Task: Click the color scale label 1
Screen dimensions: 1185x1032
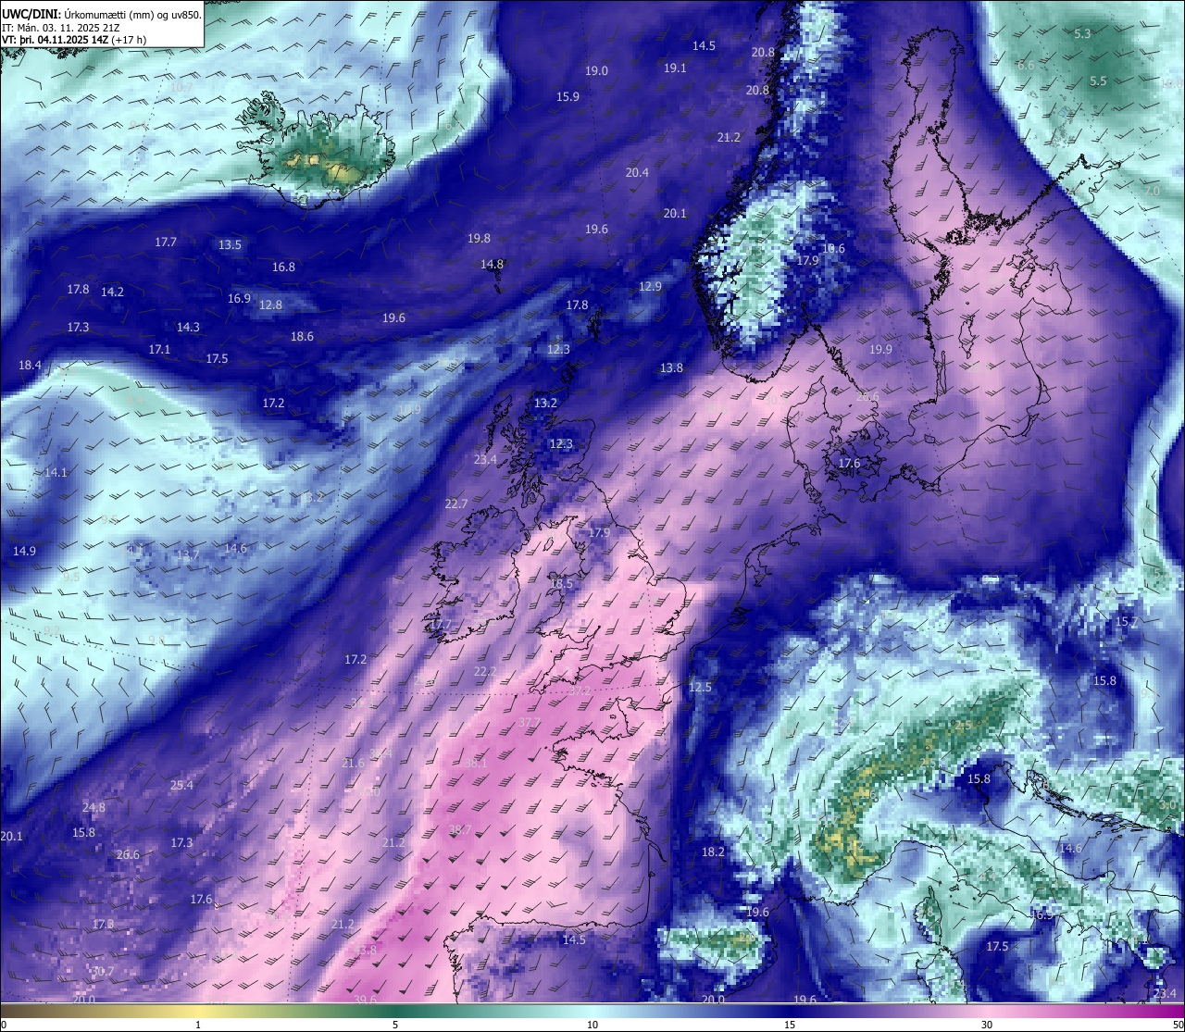Action: (x=198, y=1025)
